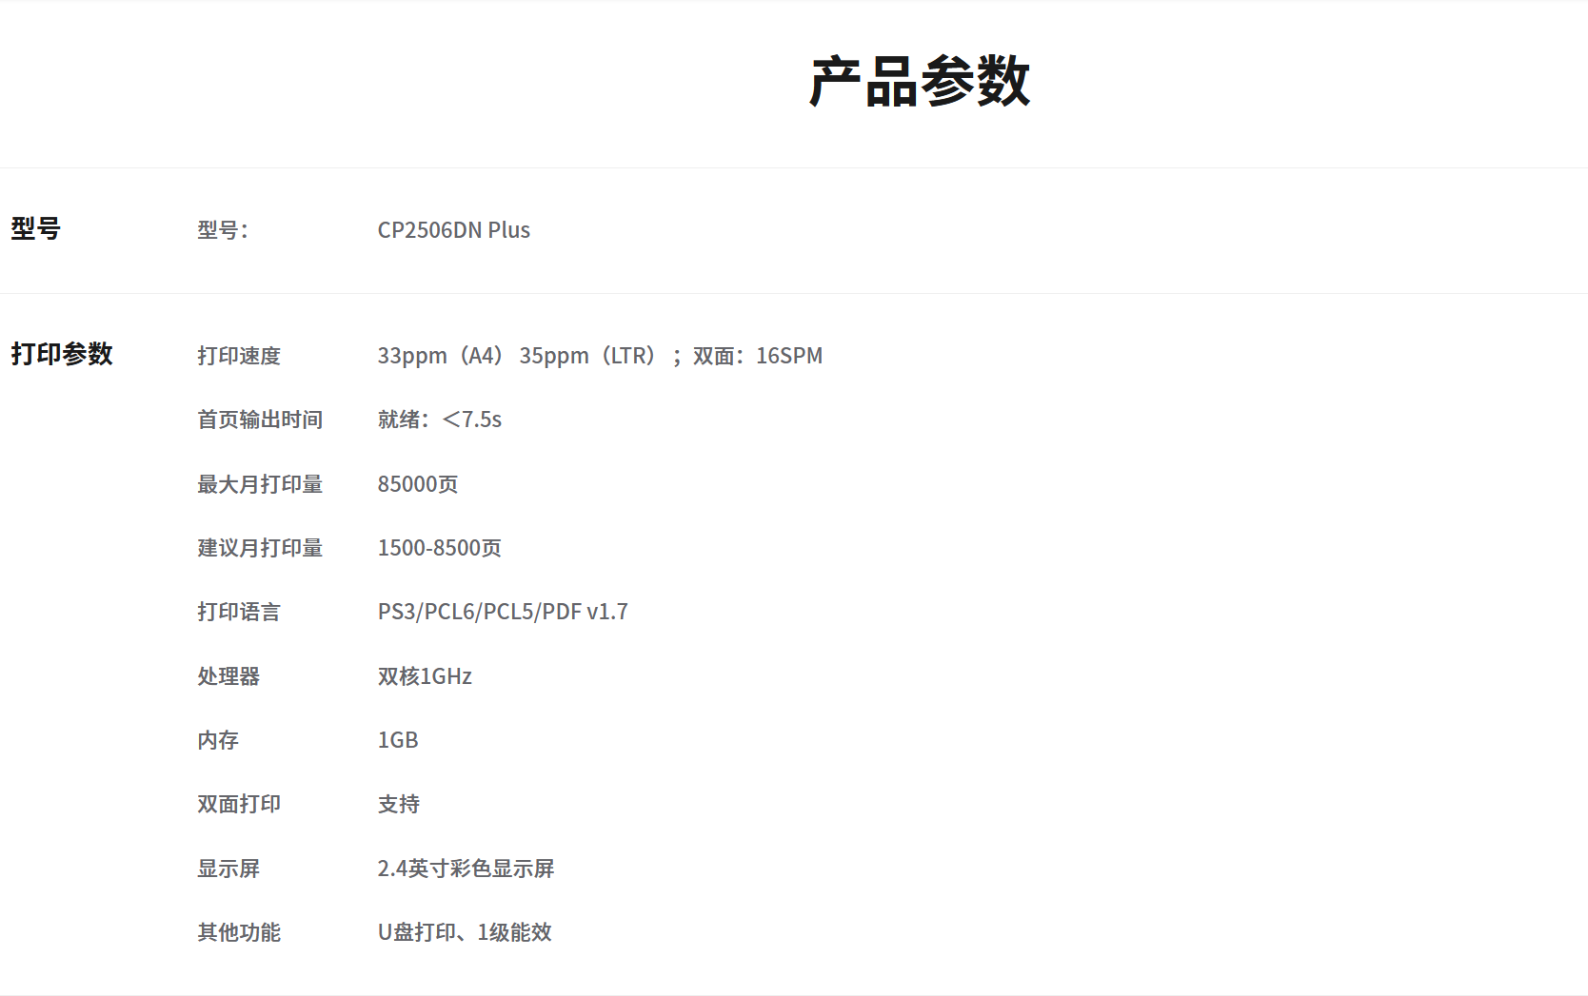Viewport: 1588px width, 996px height.
Task: Click the 打印参数 section heading
Action: tap(62, 354)
